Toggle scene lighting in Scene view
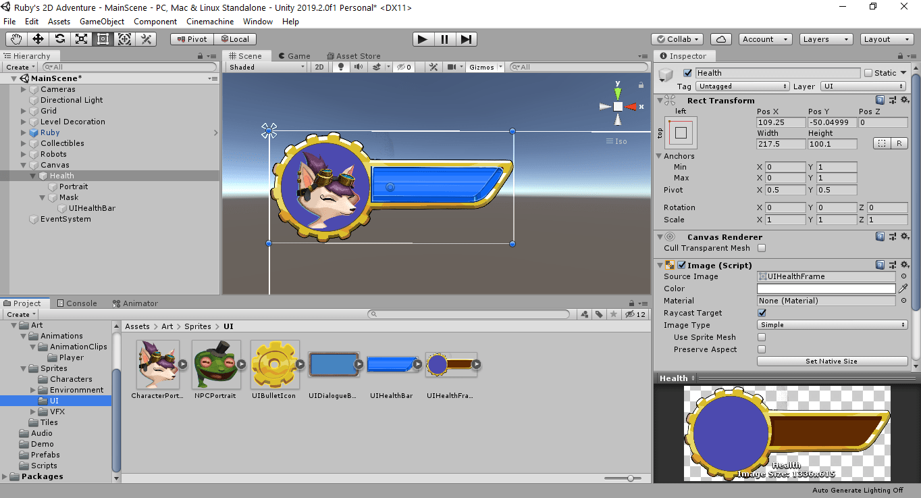Viewport: 921px width, 498px height. coord(341,67)
